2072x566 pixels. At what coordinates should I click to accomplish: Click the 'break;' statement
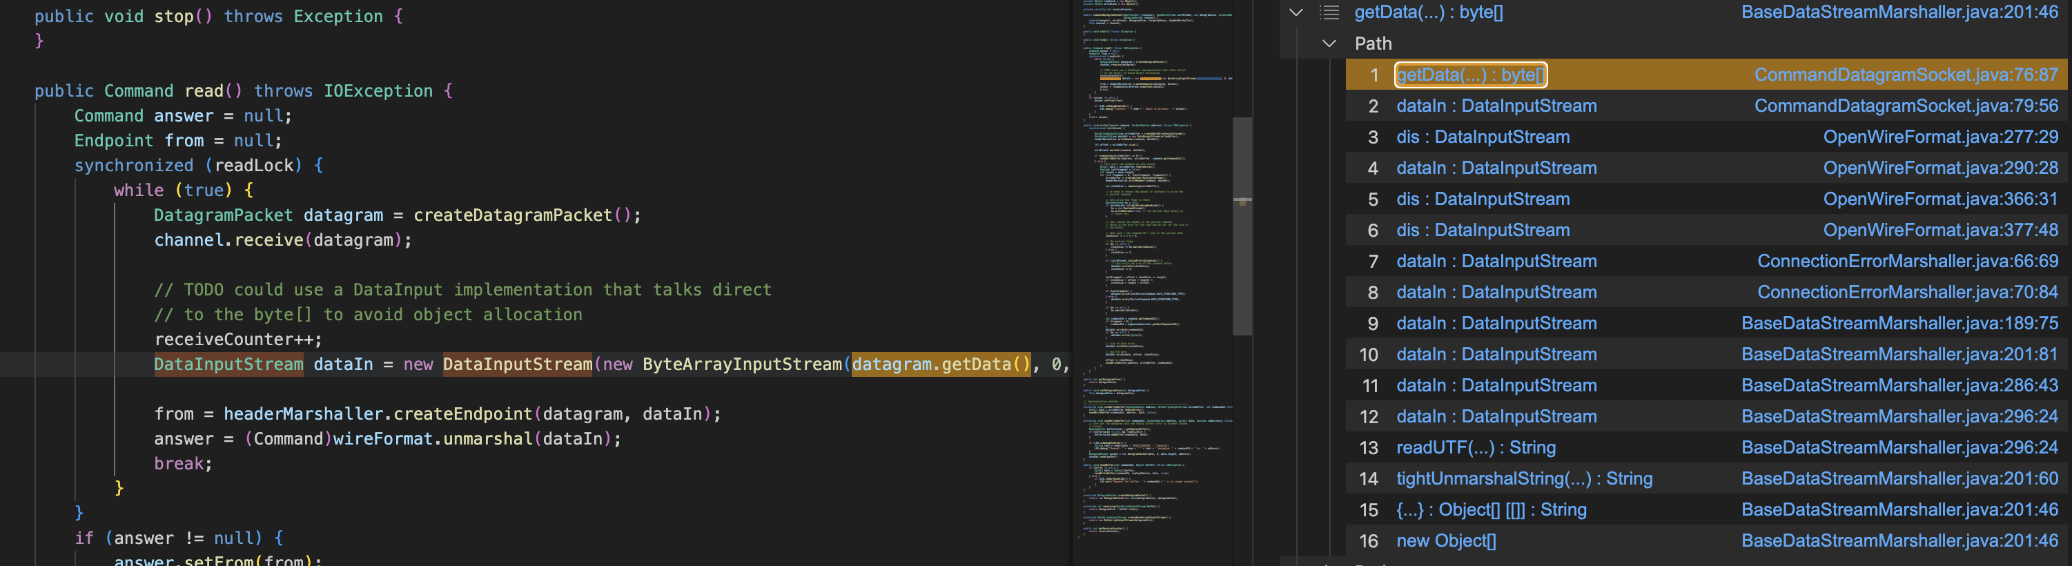tap(184, 464)
